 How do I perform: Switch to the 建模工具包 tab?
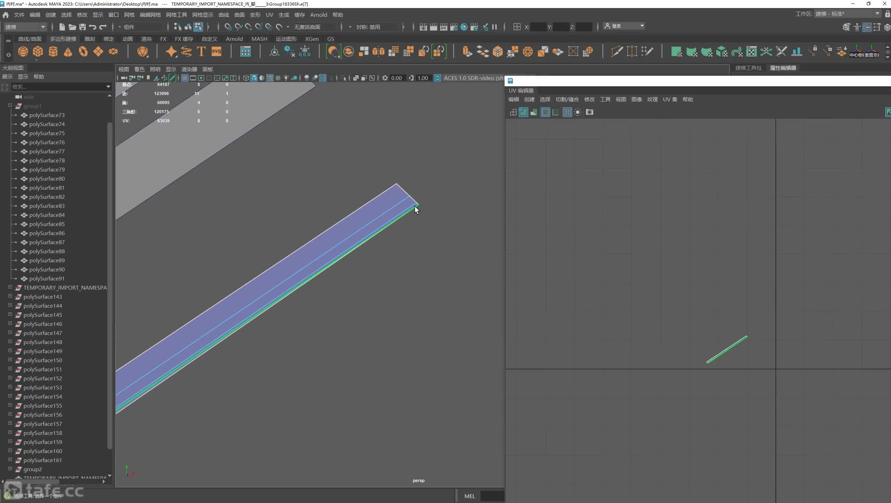click(x=748, y=68)
